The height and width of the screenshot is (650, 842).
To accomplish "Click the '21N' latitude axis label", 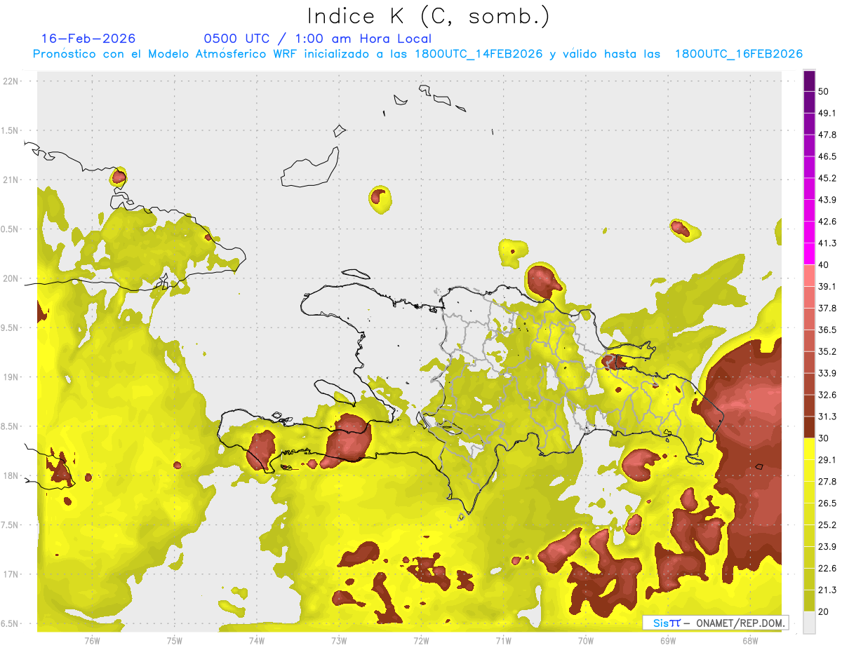I will pyautogui.click(x=12, y=180).
